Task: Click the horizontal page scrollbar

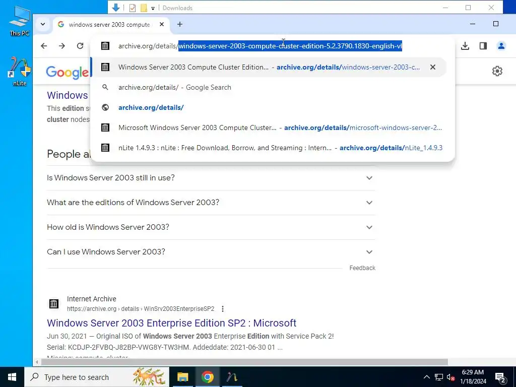Action: [x=244, y=362]
